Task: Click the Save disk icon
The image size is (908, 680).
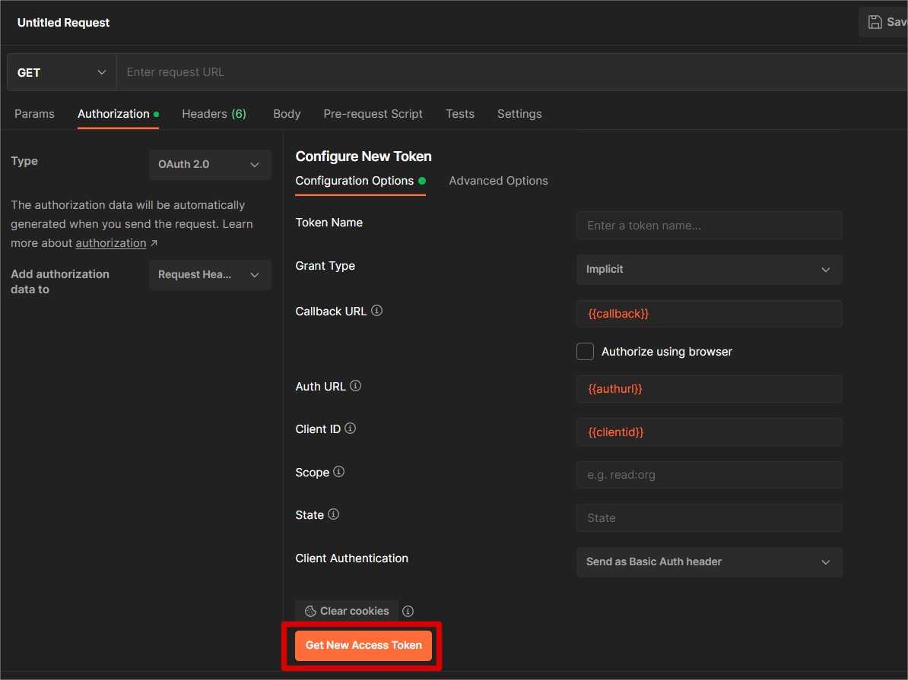Action: (875, 22)
